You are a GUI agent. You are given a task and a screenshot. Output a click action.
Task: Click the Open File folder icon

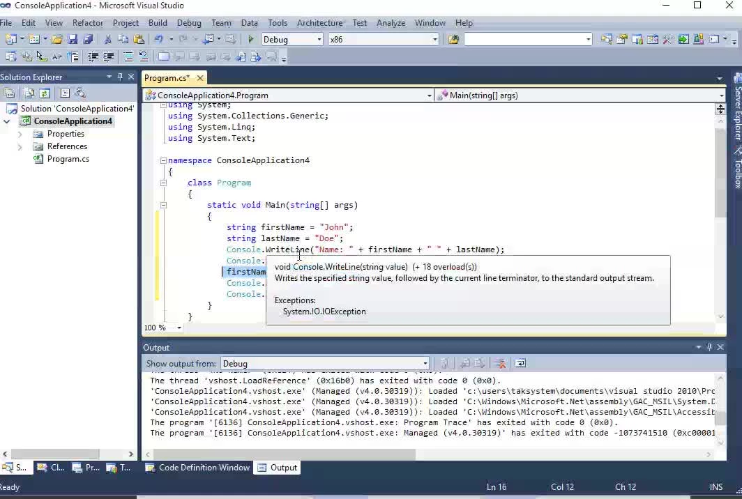[57, 39]
